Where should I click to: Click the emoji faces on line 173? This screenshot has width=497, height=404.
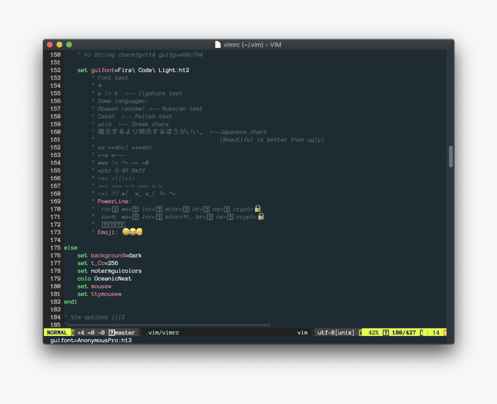(132, 232)
